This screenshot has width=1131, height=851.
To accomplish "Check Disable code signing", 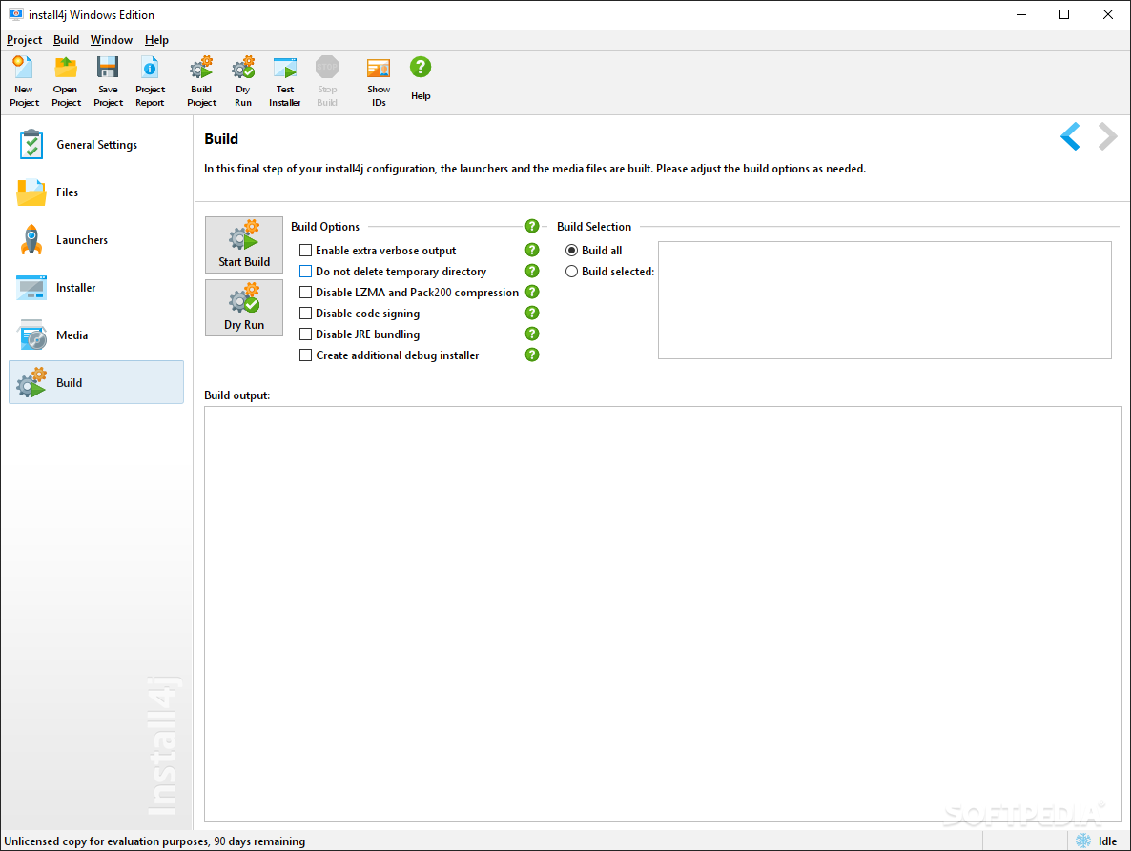I will coord(306,313).
